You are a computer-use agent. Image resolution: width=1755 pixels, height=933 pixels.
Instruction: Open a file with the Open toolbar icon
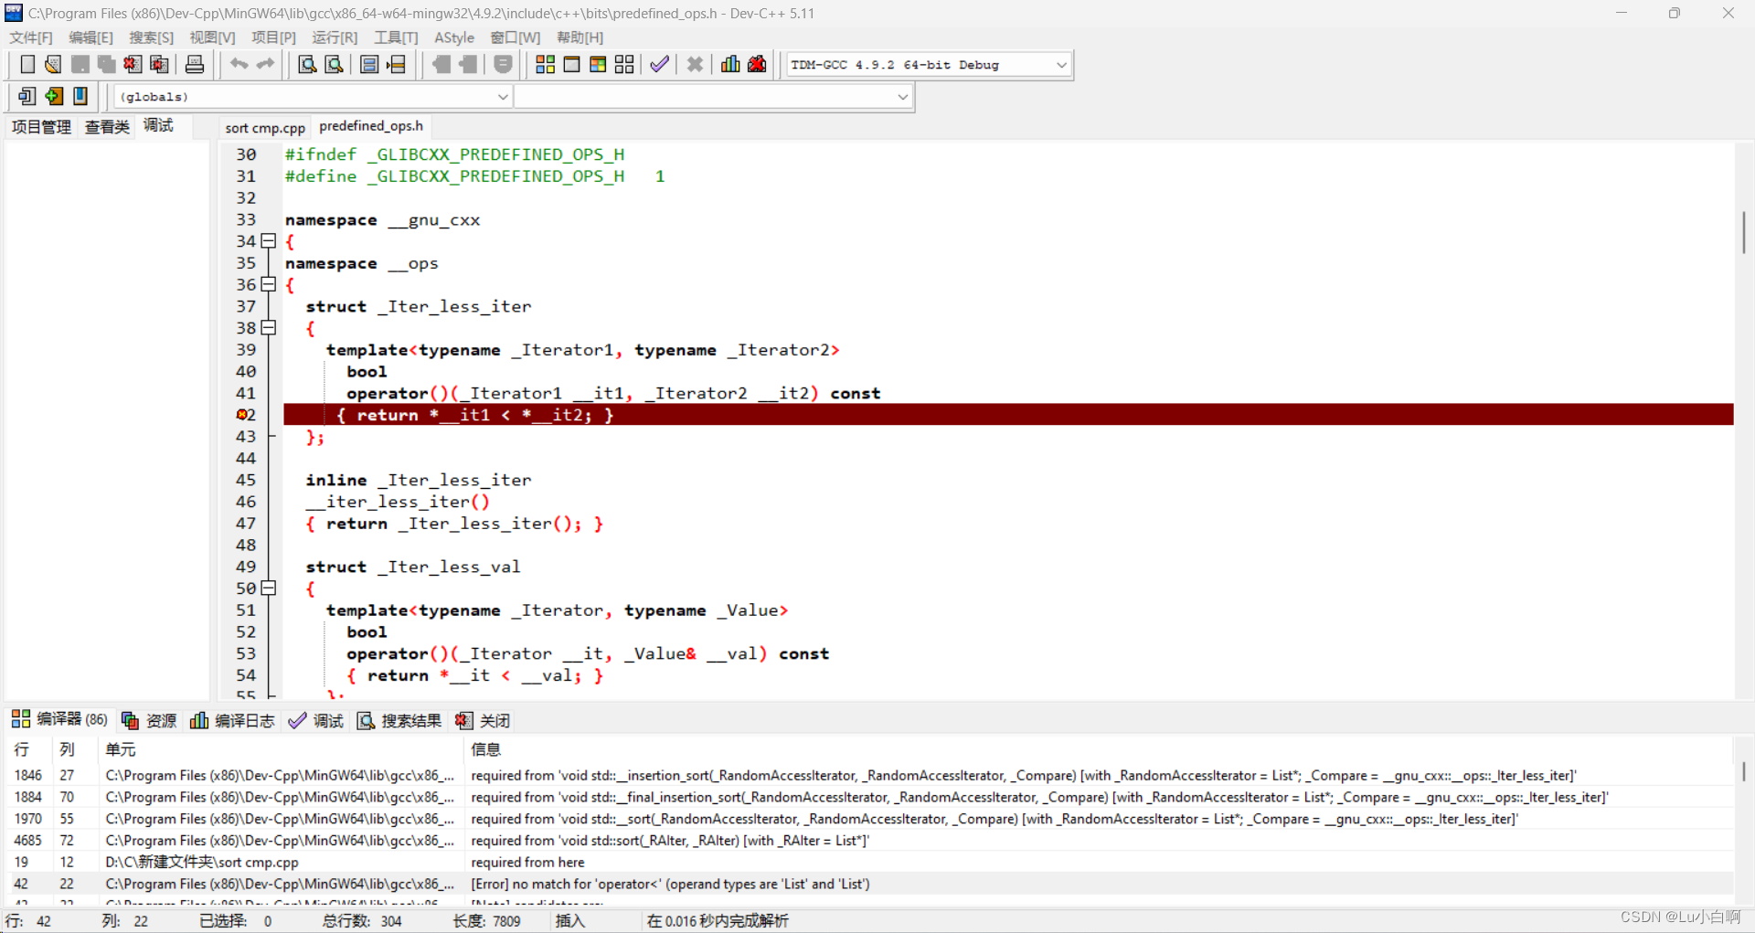(52, 64)
